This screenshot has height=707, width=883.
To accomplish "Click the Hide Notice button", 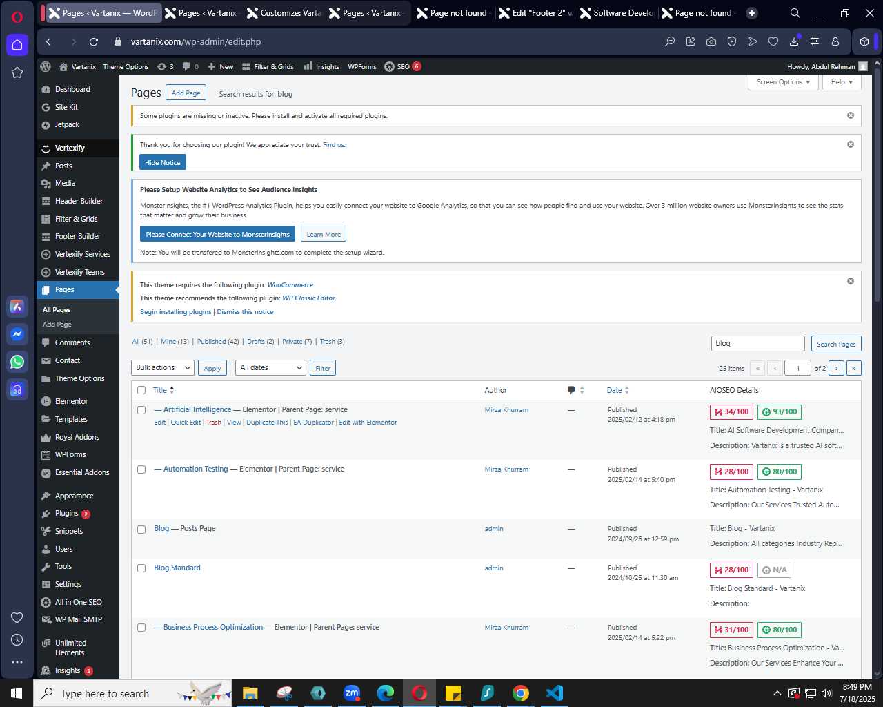I will click(163, 162).
